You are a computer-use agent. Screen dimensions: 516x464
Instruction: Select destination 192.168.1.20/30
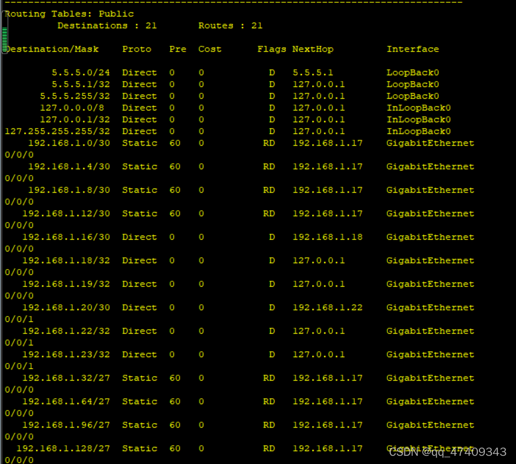coord(66,307)
